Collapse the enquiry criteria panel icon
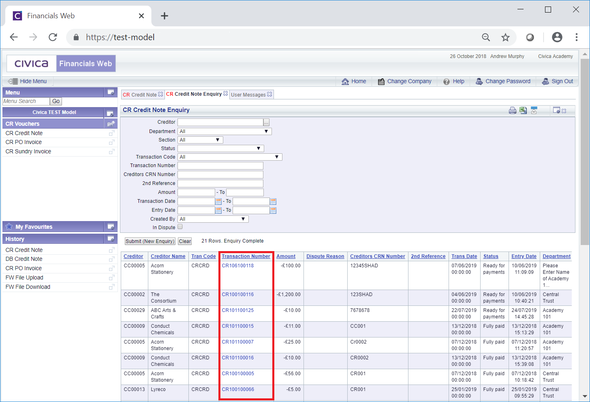Viewport: 590px width, 402px height. [534, 110]
